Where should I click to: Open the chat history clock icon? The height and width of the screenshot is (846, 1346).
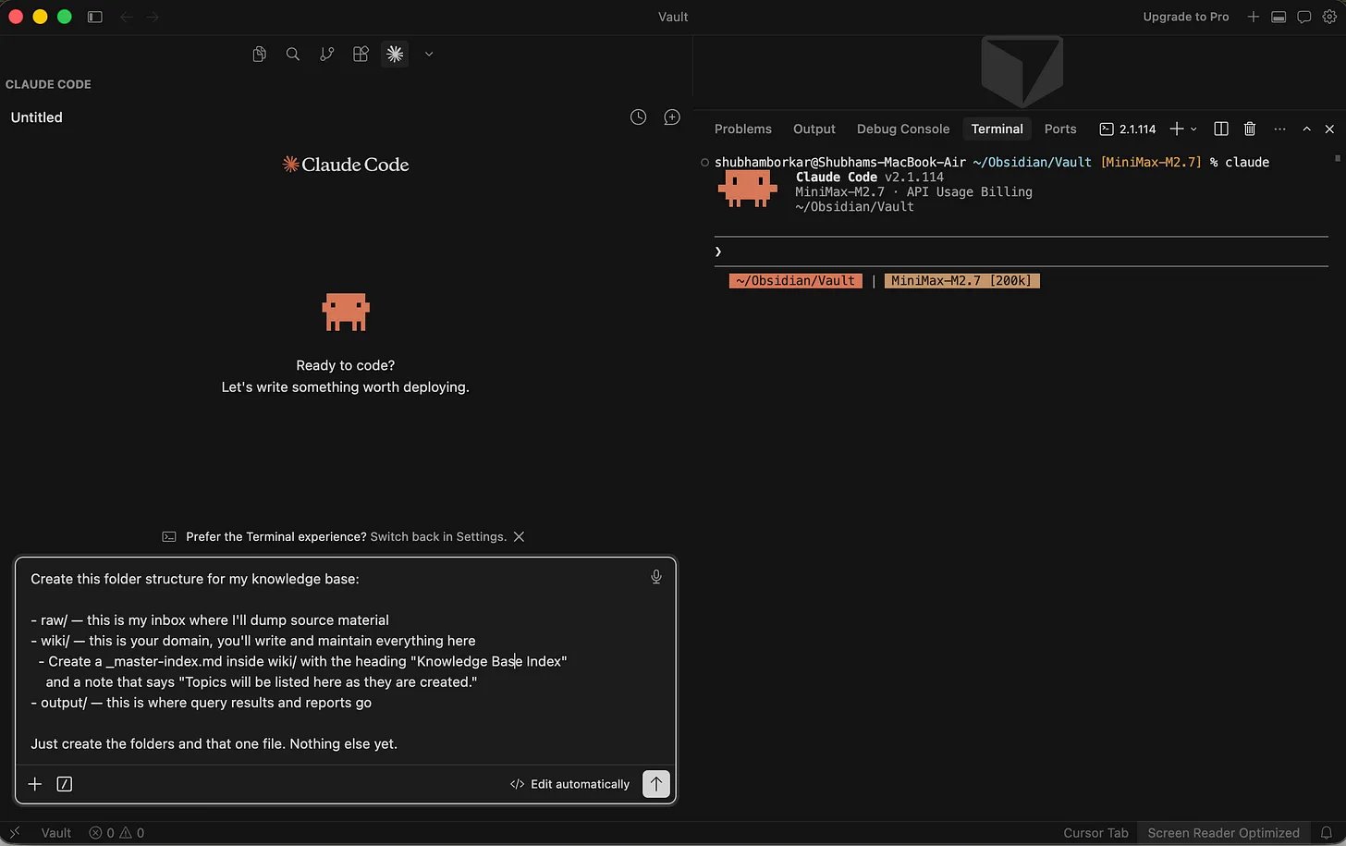point(638,117)
